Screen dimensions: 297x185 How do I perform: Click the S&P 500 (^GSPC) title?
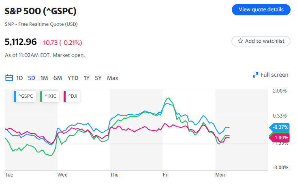click(41, 11)
